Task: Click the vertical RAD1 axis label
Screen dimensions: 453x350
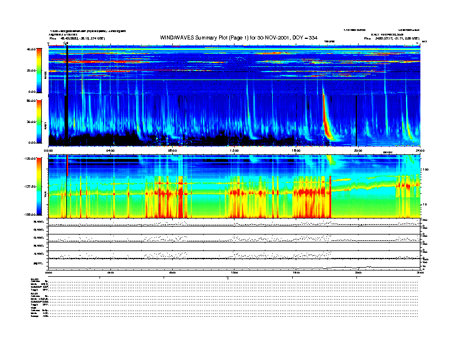Action: click(x=45, y=125)
